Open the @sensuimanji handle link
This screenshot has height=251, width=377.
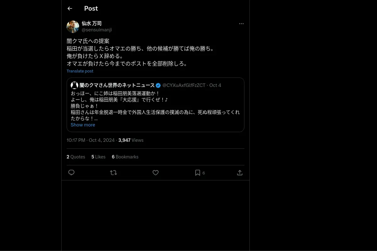[x=97, y=30]
